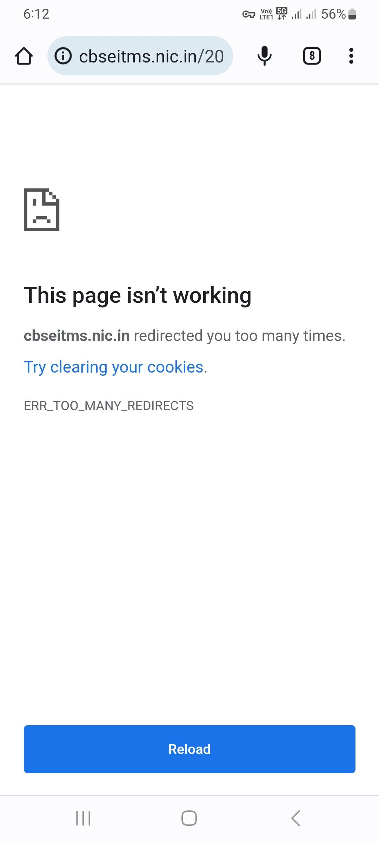This screenshot has height=842, width=379.
Task: Click the Reload button
Action: tap(189, 749)
